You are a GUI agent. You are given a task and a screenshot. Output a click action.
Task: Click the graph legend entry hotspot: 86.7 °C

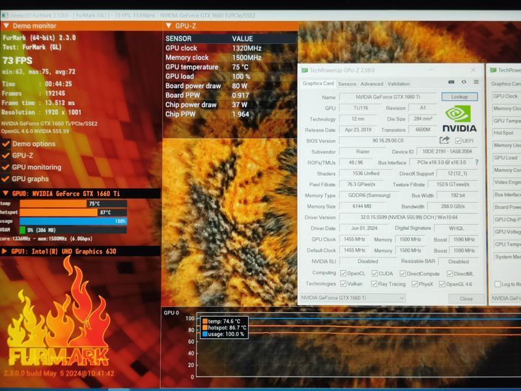click(x=224, y=328)
